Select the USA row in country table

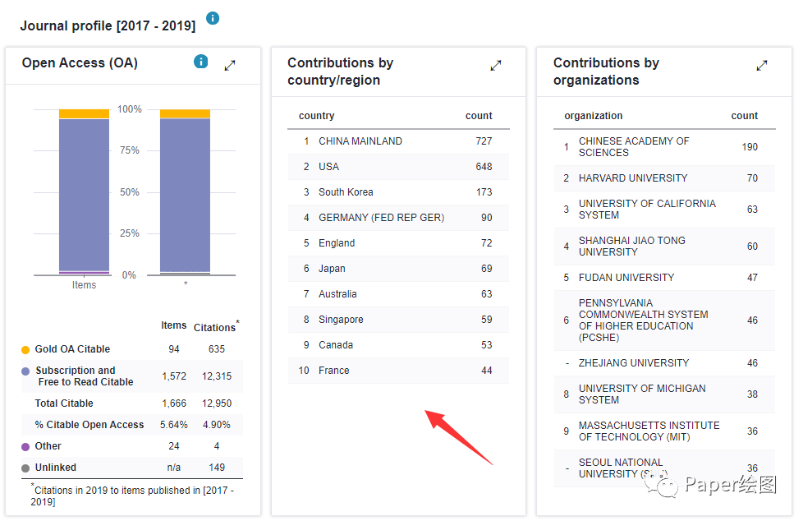point(398,167)
